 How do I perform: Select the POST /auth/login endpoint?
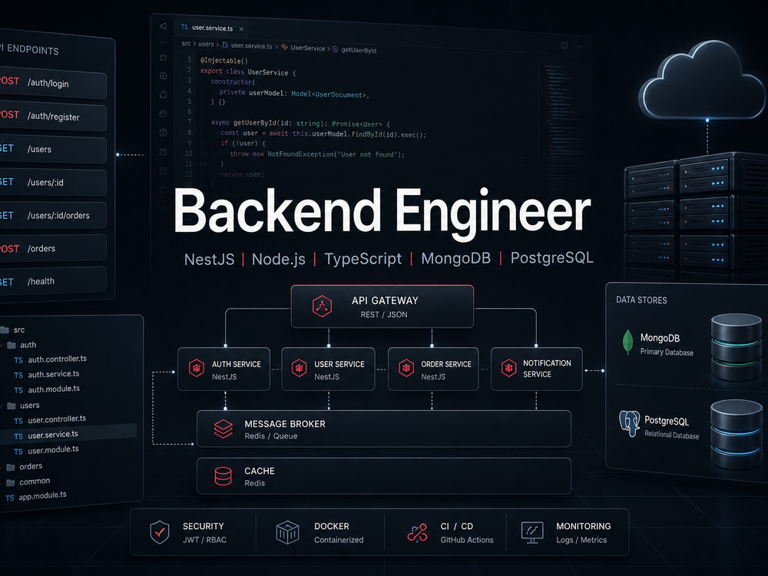point(53,83)
